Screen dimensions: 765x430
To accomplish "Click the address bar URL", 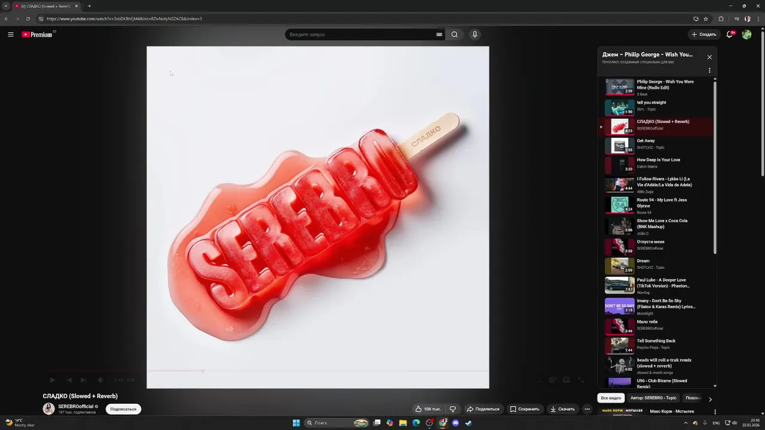I will (x=124, y=19).
